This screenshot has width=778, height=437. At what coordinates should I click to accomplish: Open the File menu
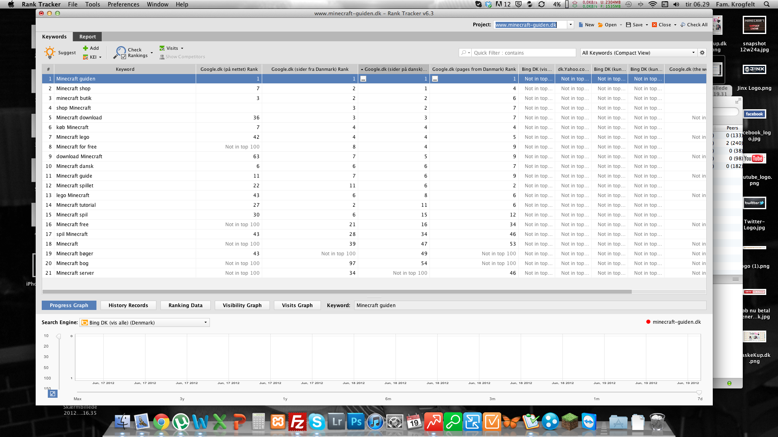point(73,4)
